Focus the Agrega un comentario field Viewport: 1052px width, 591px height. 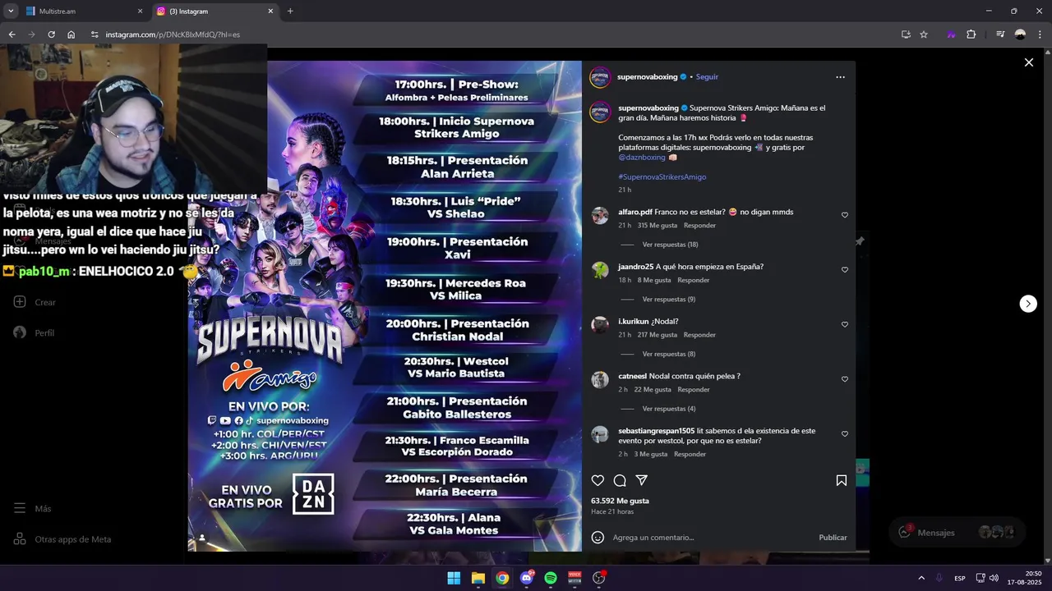click(x=711, y=538)
